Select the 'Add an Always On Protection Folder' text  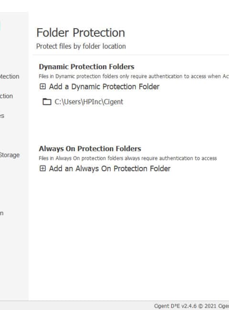click(x=110, y=169)
